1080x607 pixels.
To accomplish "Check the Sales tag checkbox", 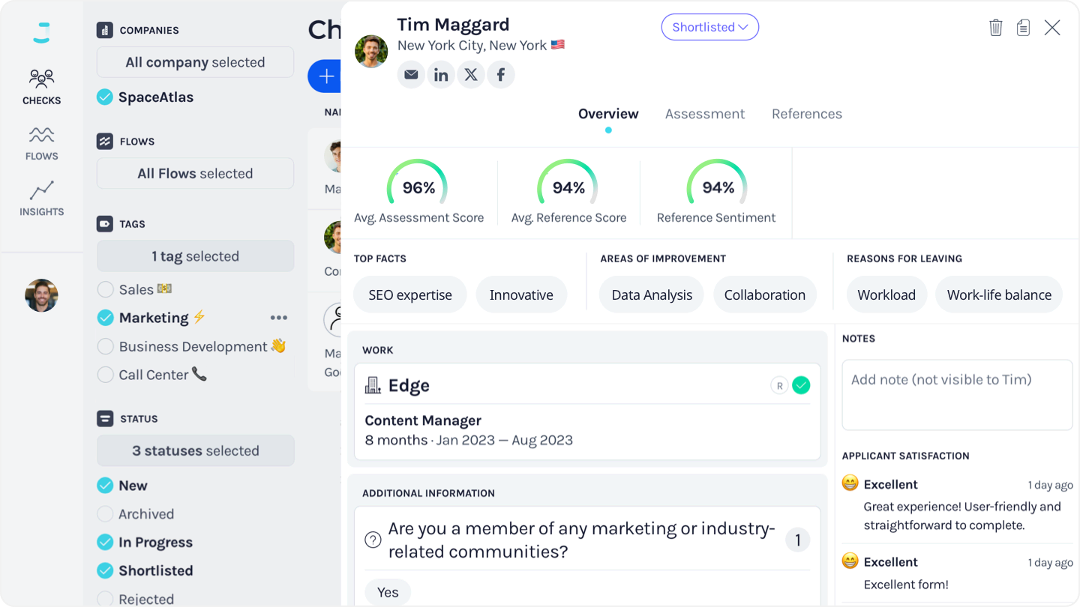I will click(106, 289).
